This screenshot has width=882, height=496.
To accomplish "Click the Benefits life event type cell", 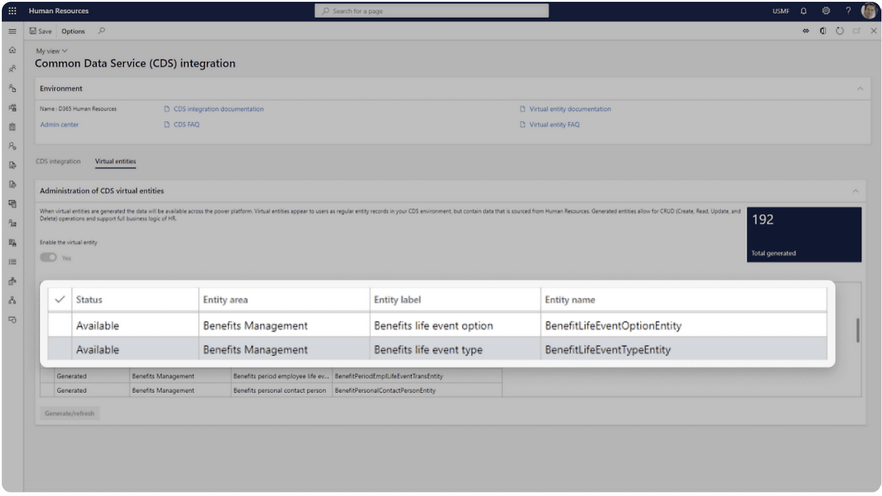I will click(x=455, y=349).
